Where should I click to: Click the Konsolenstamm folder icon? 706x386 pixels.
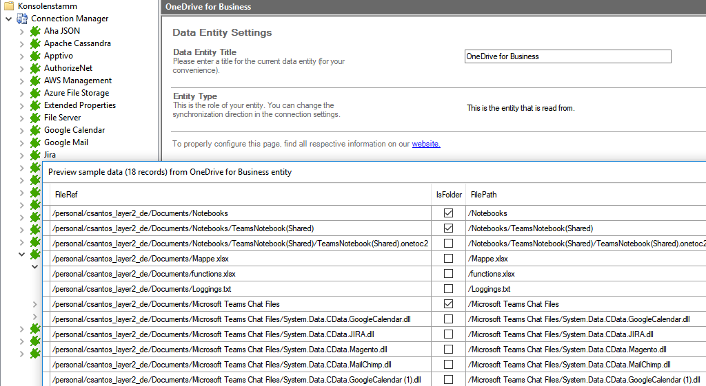point(9,6)
